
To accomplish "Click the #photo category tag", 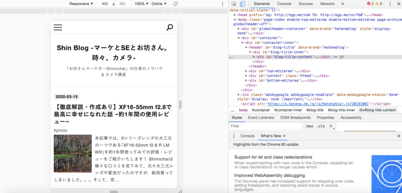I will [x=60, y=131].
